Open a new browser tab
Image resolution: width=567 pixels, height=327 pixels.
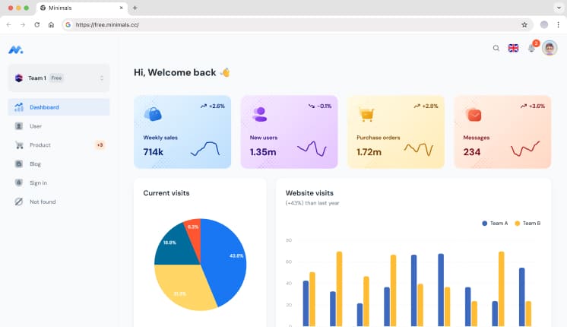pos(135,8)
